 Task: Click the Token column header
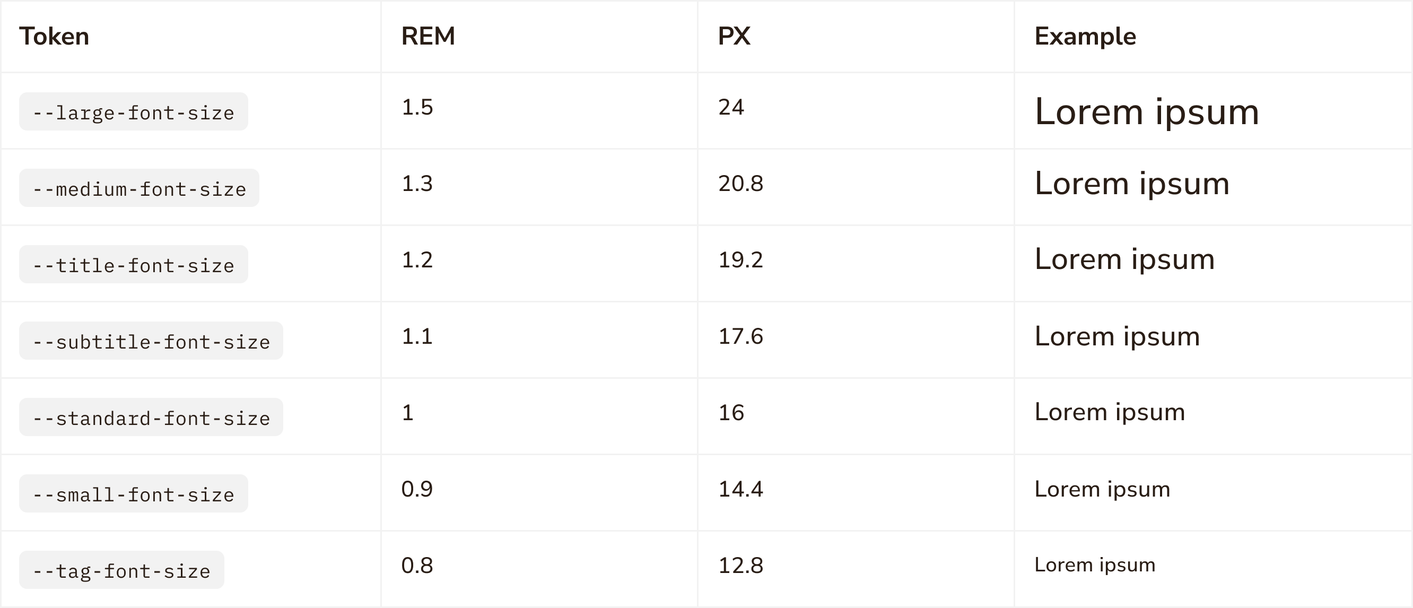click(x=54, y=36)
